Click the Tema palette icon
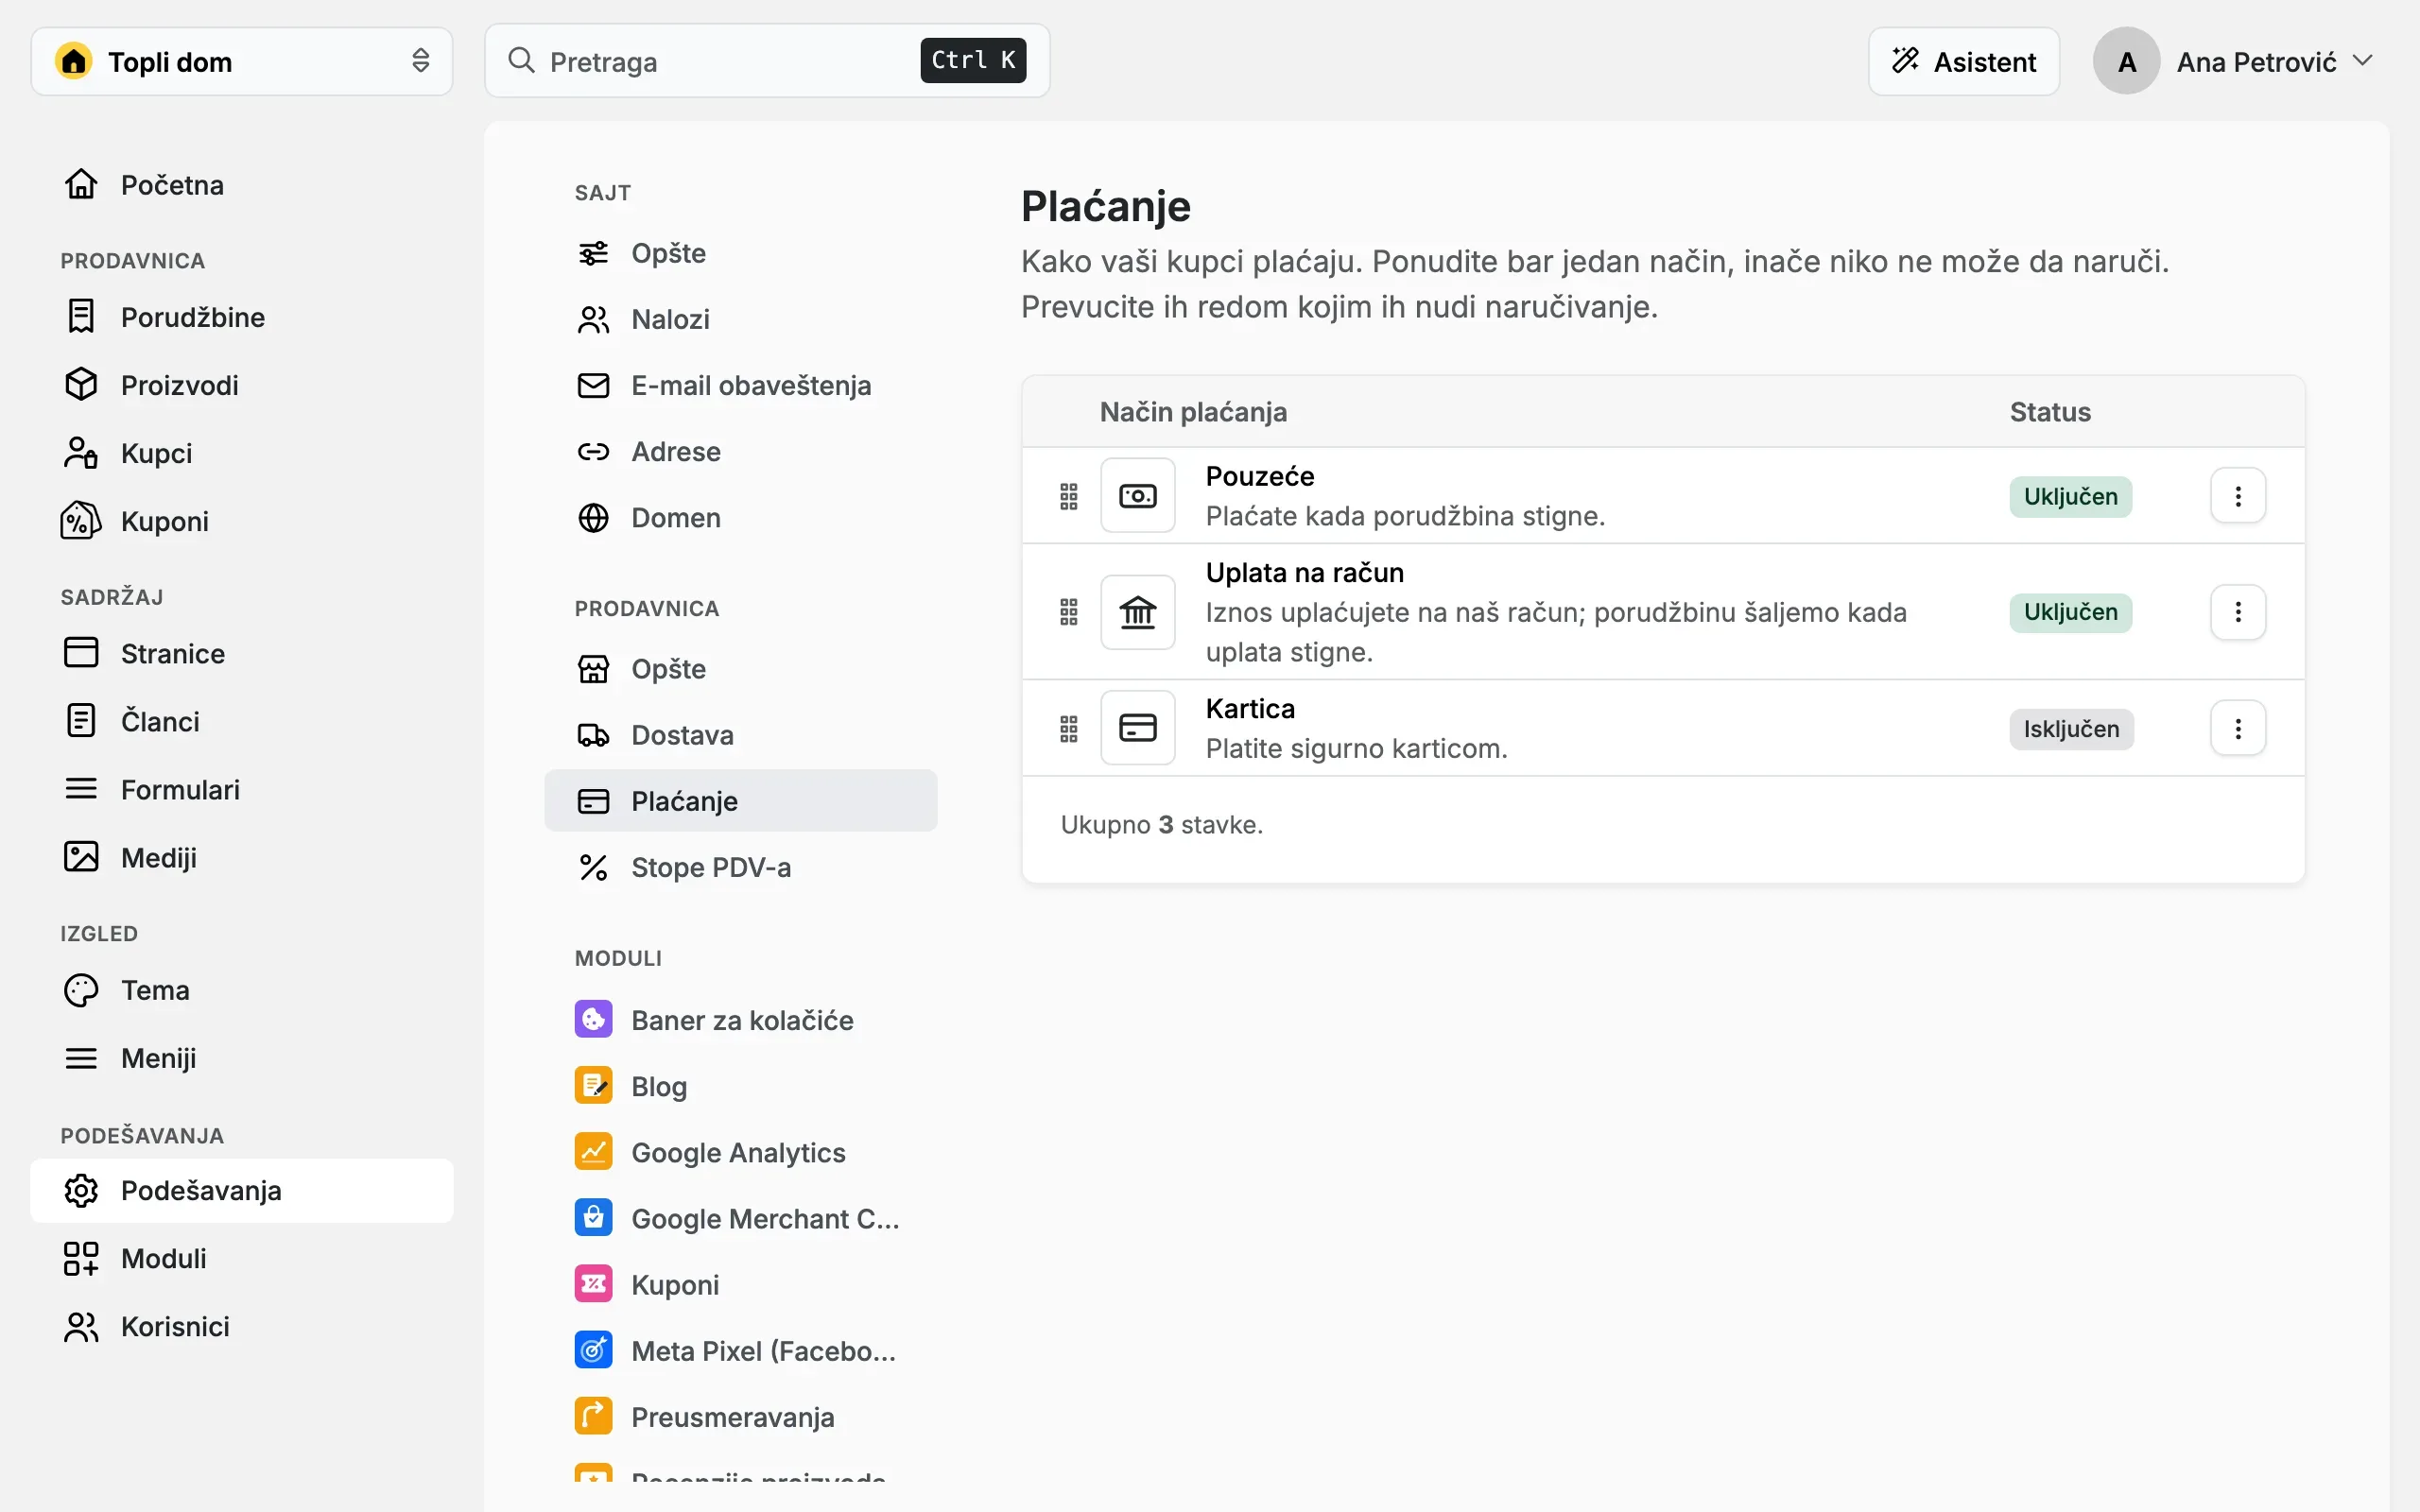 tap(81, 990)
